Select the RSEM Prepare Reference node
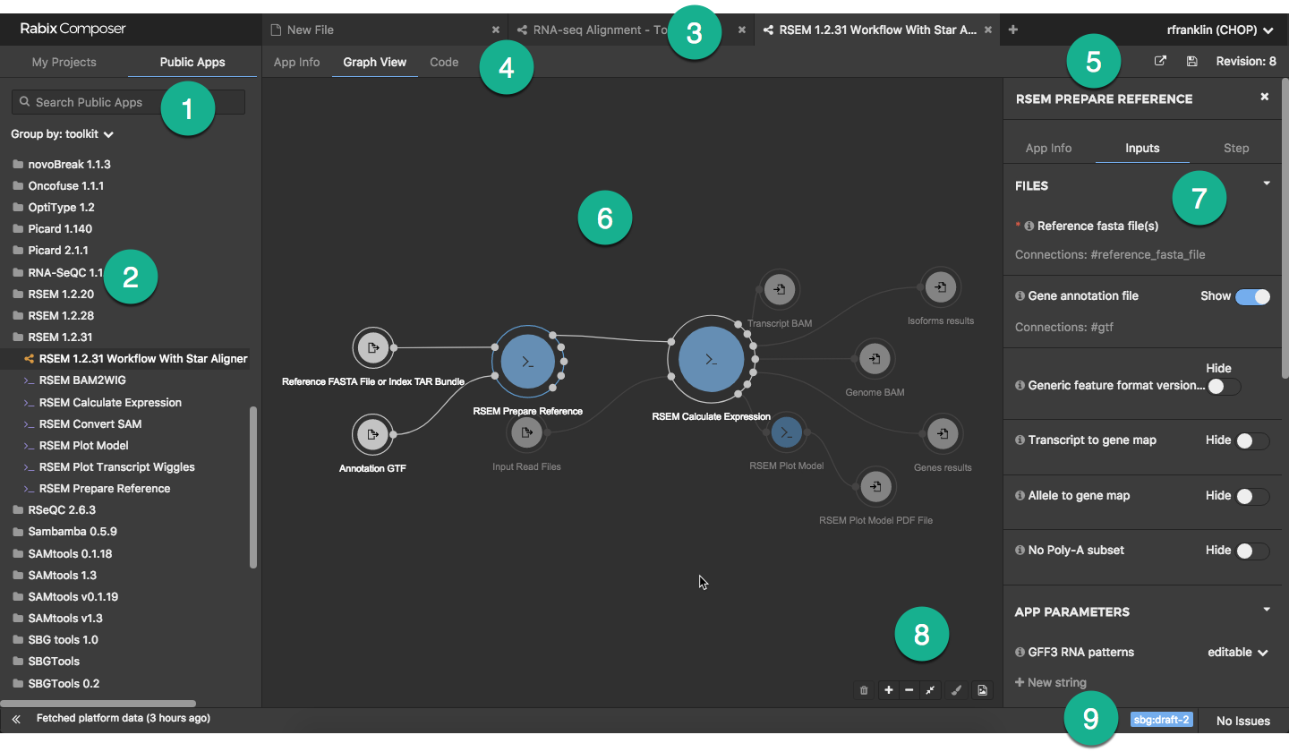This screenshot has width=1289, height=752. (x=527, y=362)
